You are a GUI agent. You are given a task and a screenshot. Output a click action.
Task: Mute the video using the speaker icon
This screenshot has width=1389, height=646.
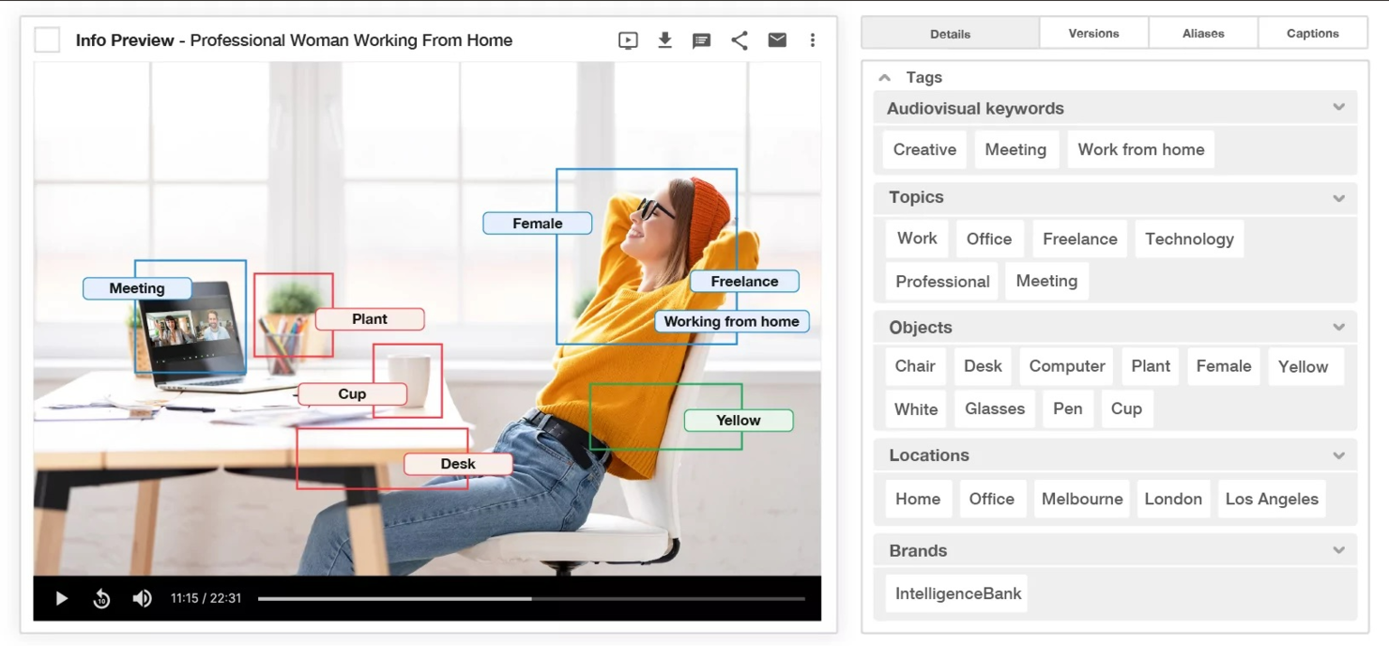coord(142,598)
